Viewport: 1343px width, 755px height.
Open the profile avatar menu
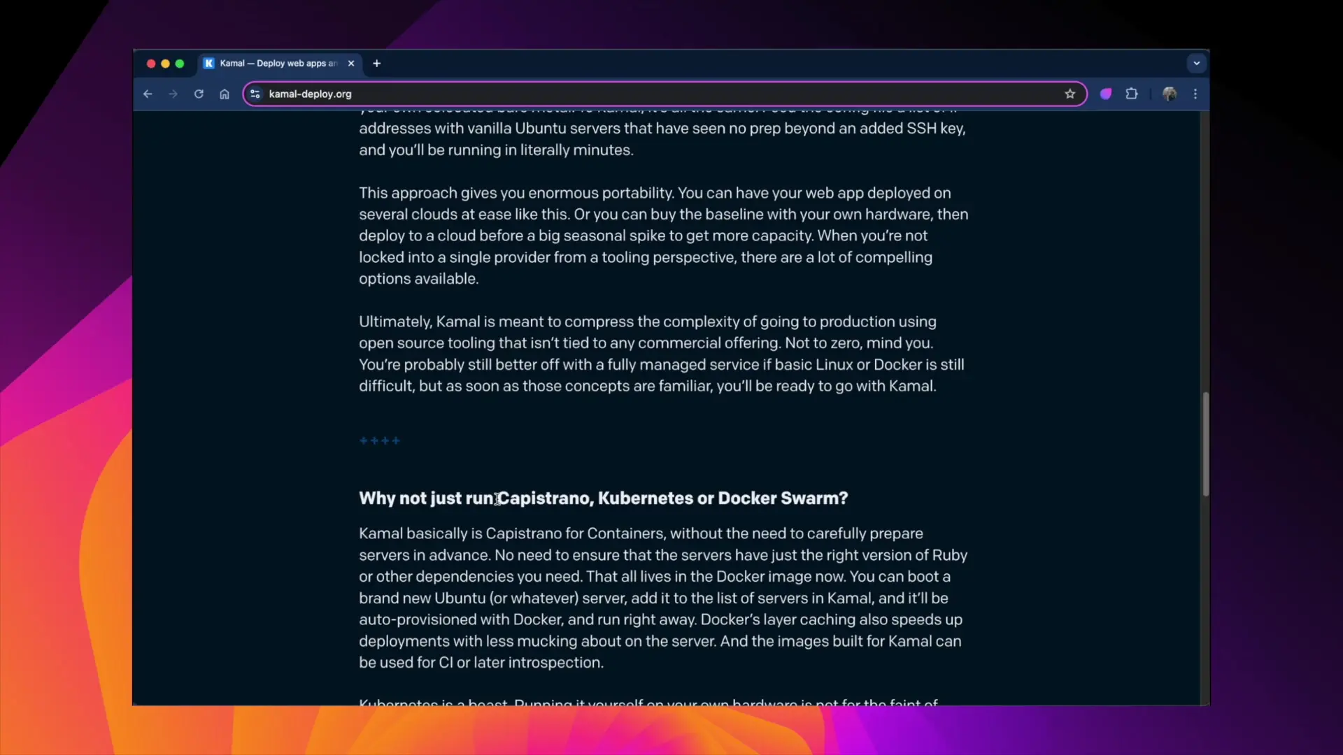click(1170, 94)
